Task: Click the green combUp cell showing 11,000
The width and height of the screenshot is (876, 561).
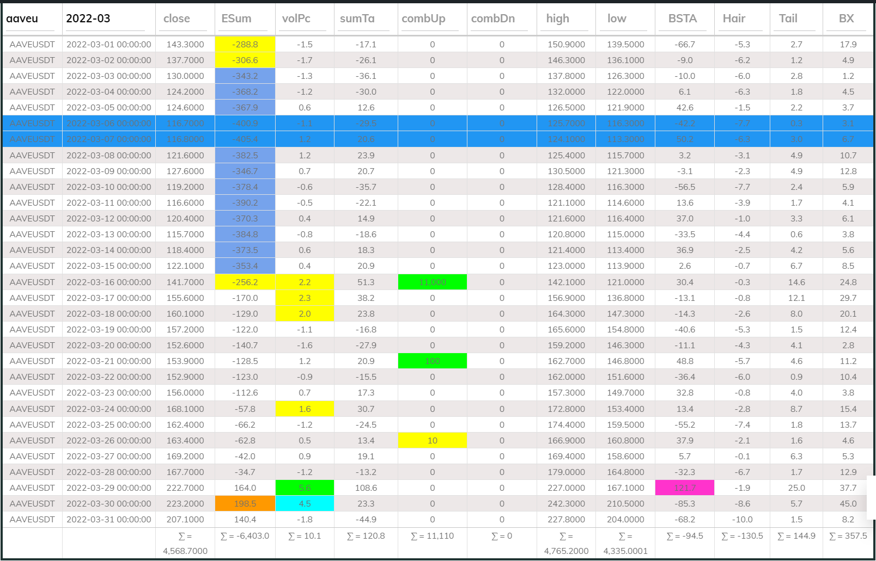Action: [432, 282]
